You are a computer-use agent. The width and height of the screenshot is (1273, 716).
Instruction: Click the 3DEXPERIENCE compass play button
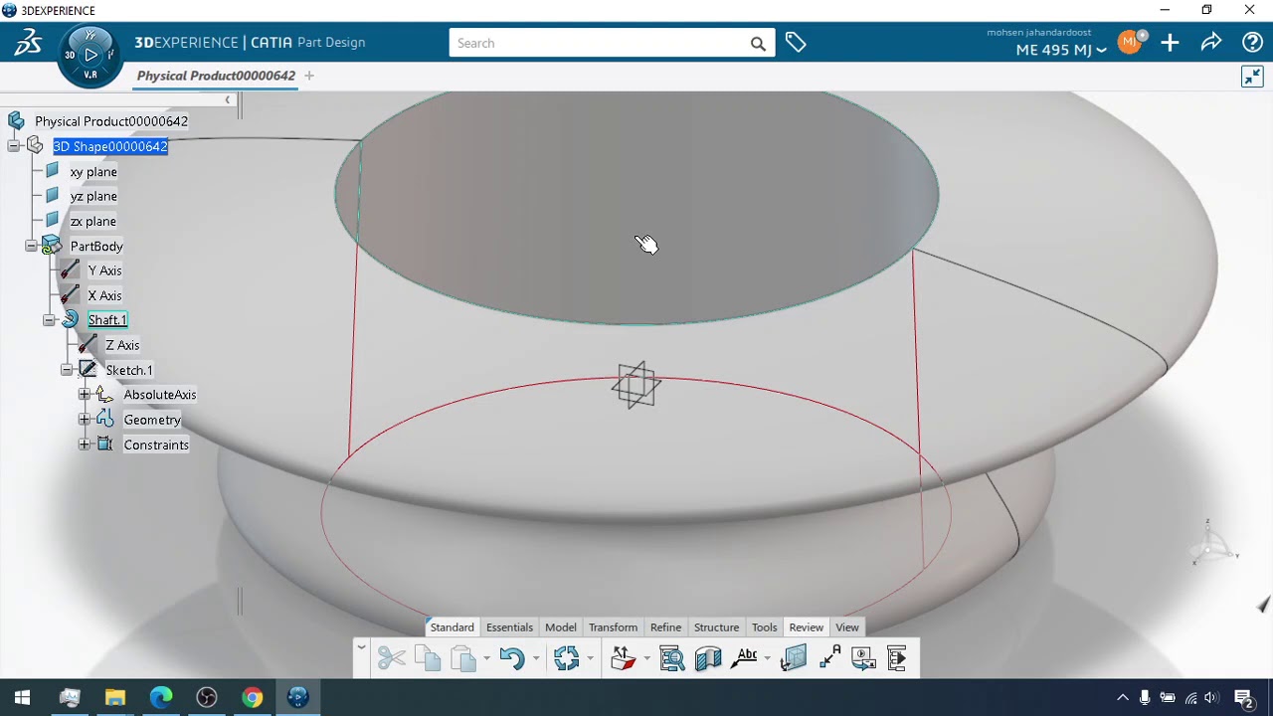pos(91,55)
